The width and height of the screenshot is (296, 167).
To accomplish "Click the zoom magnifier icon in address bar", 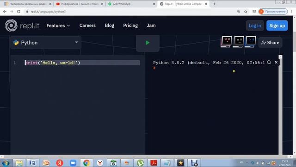I will (x=239, y=12).
